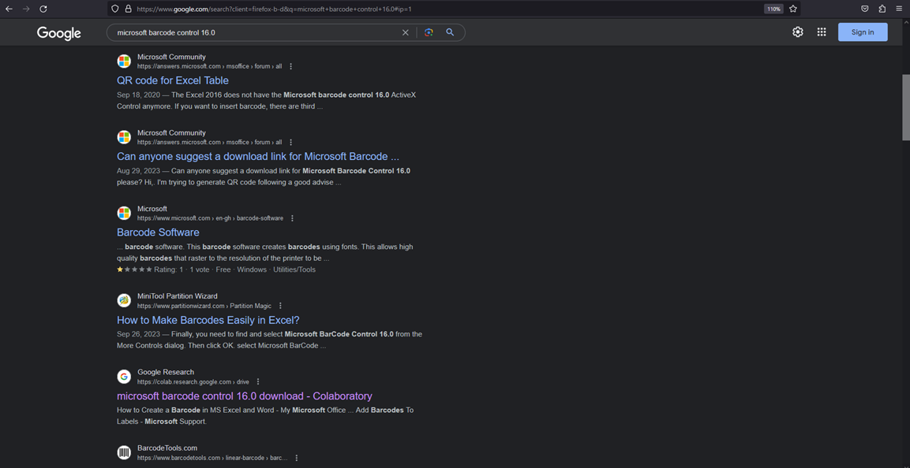Click the Google logo
The width and height of the screenshot is (910, 468).
click(59, 33)
